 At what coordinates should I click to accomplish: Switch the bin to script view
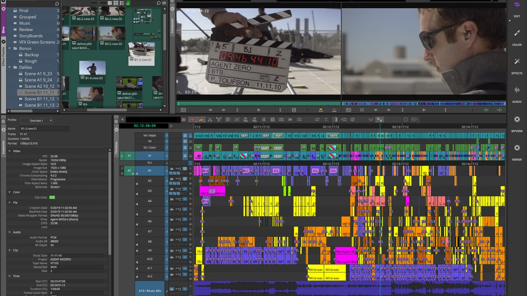(x=122, y=3)
